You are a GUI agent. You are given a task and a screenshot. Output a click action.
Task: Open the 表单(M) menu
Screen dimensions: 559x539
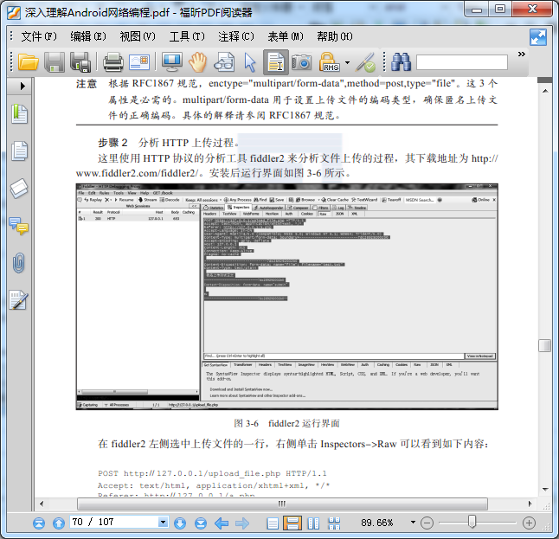tap(286, 36)
